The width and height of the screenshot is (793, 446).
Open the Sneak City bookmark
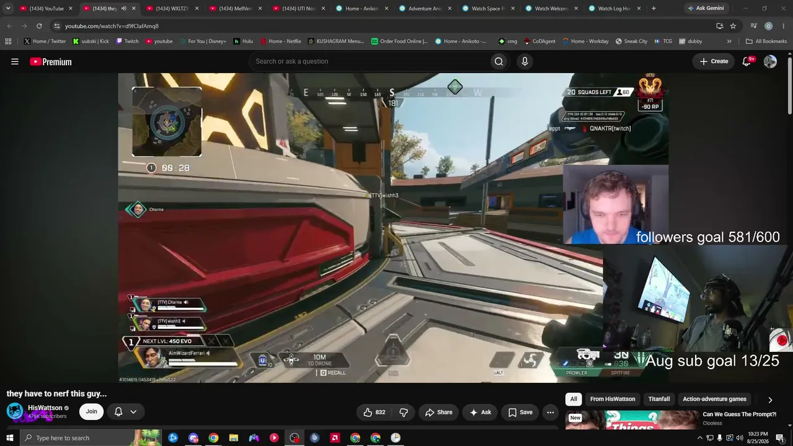pyautogui.click(x=631, y=42)
